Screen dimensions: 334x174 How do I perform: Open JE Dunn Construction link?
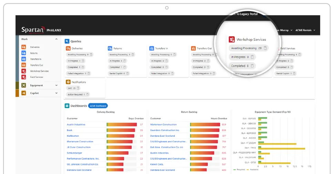coord(79,147)
